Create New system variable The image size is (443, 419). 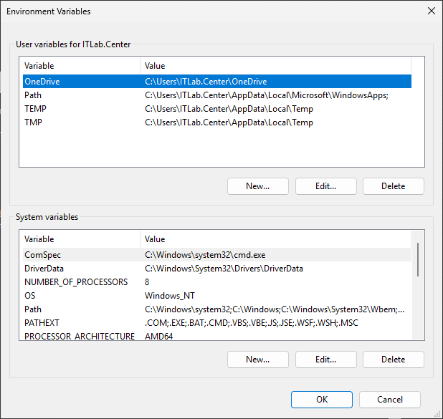point(257,359)
